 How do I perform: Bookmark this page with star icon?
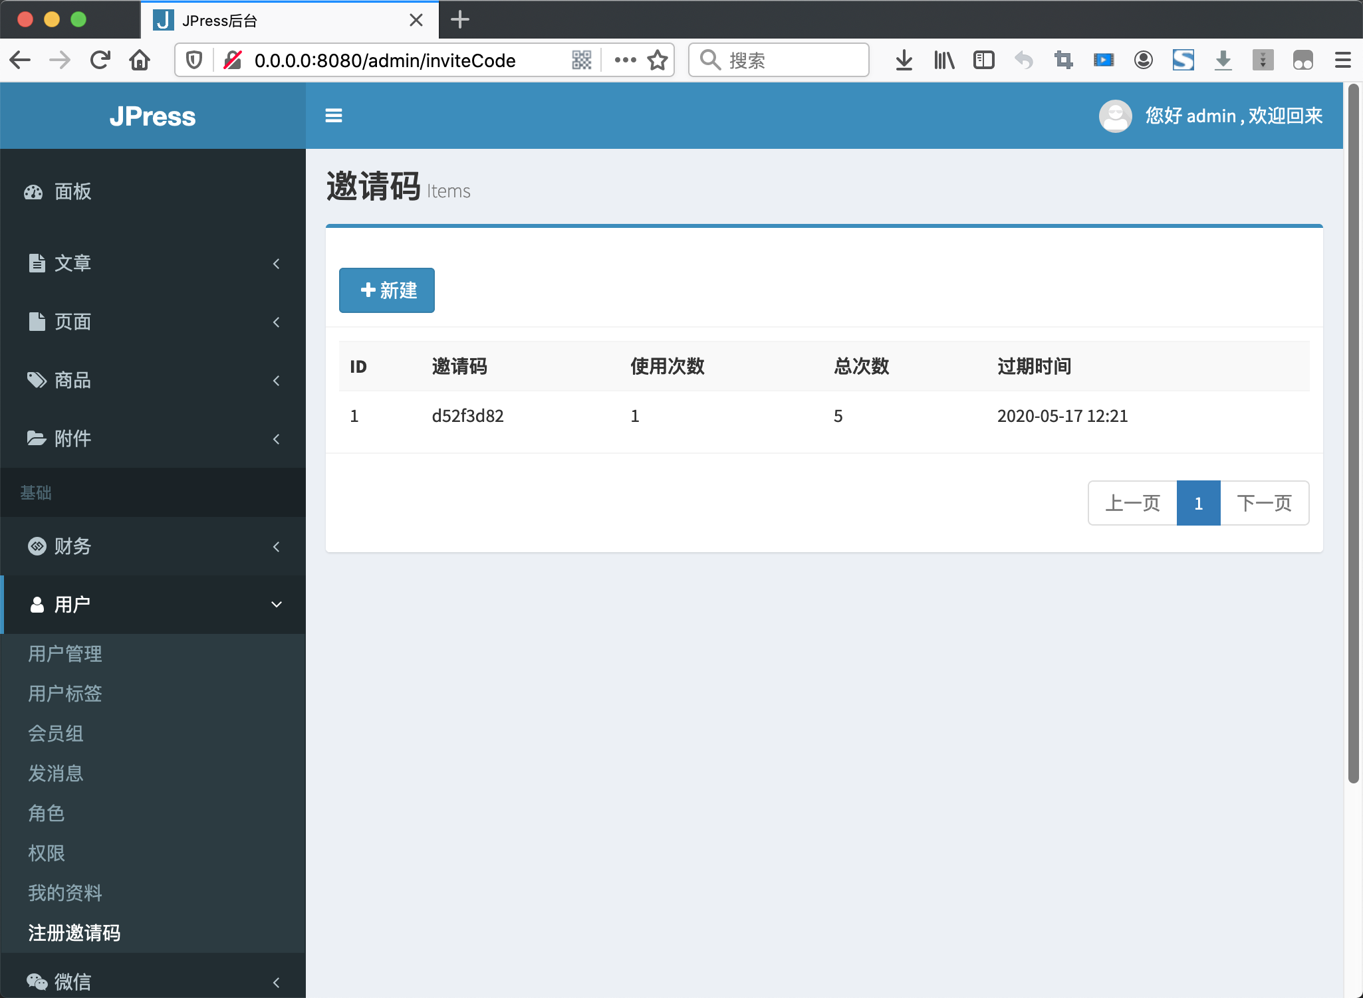pyautogui.click(x=658, y=60)
